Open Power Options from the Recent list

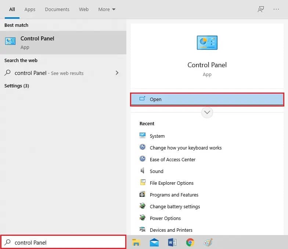[x=165, y=219]
